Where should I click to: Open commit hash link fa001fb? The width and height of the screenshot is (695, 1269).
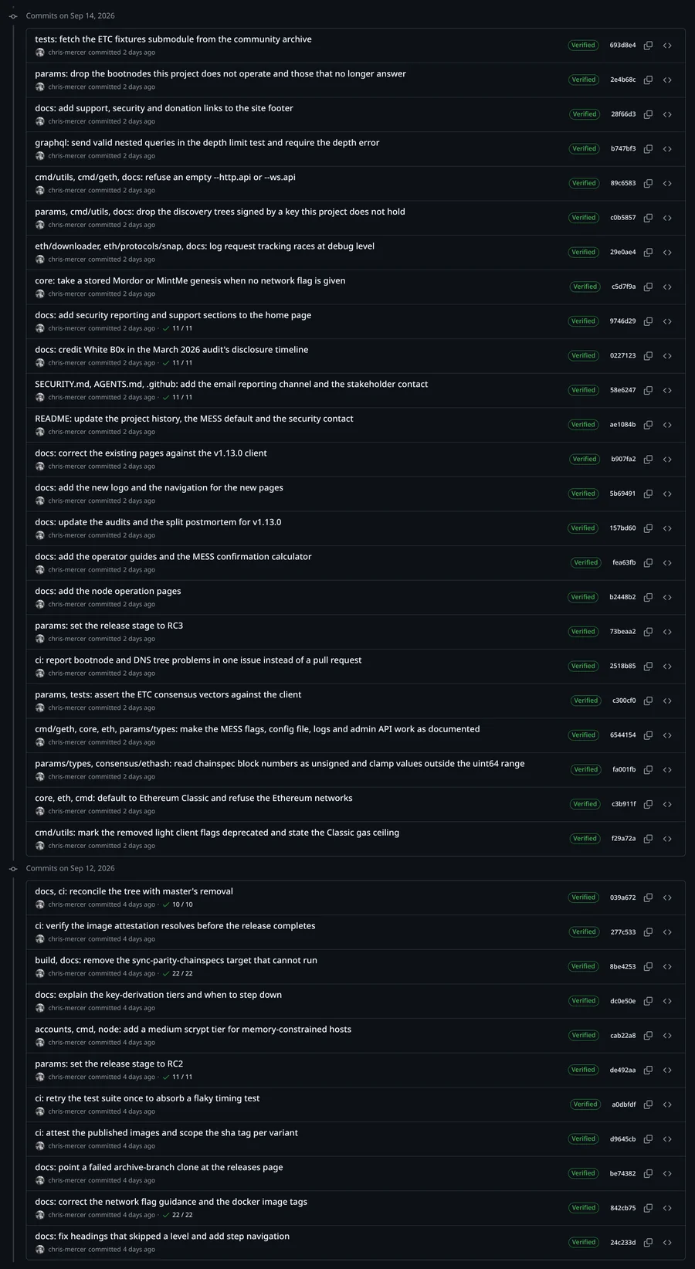click(x=624, y=770)
